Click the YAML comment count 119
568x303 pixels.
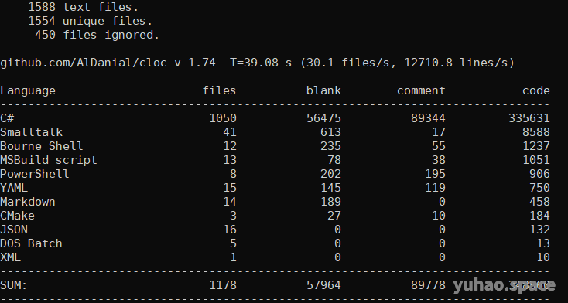coord(435,188)
